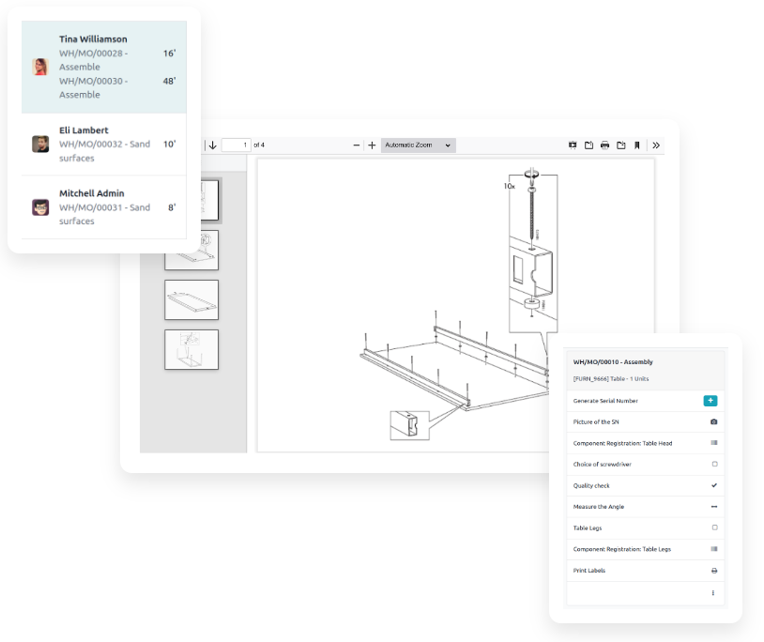Tick the Table Legs checkbox
This screenshot has width=764, height=642.
click(x=713, y=527)
